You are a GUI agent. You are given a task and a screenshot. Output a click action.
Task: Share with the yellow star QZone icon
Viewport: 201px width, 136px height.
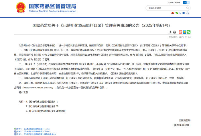tap(184, 32)
